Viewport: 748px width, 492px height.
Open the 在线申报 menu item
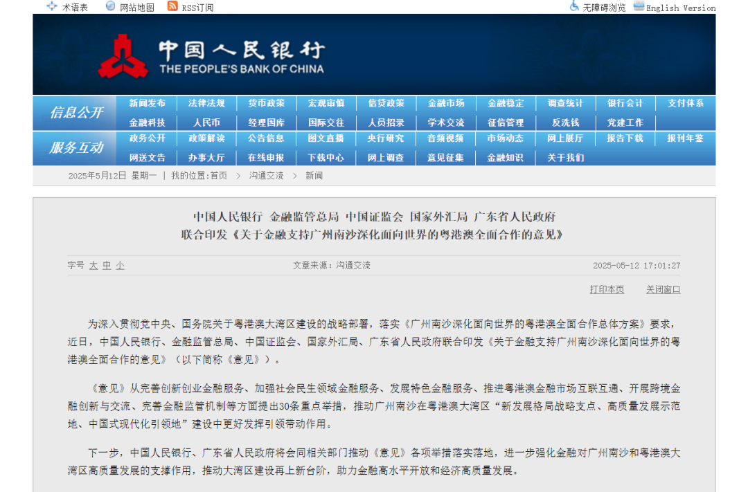tap(266, 158)
